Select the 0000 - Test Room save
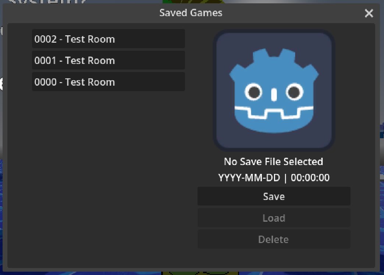This screenshot has width=384, height=275. click(108, 82)
